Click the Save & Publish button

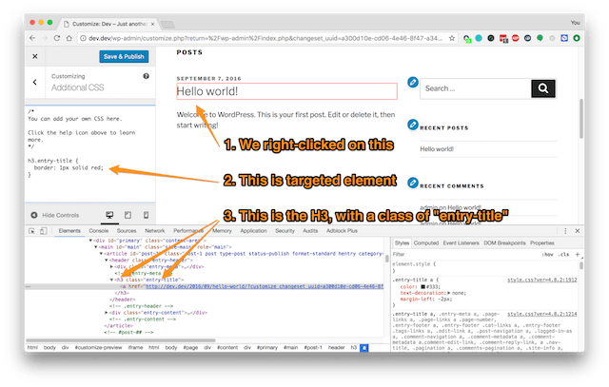tap(124, 56)
